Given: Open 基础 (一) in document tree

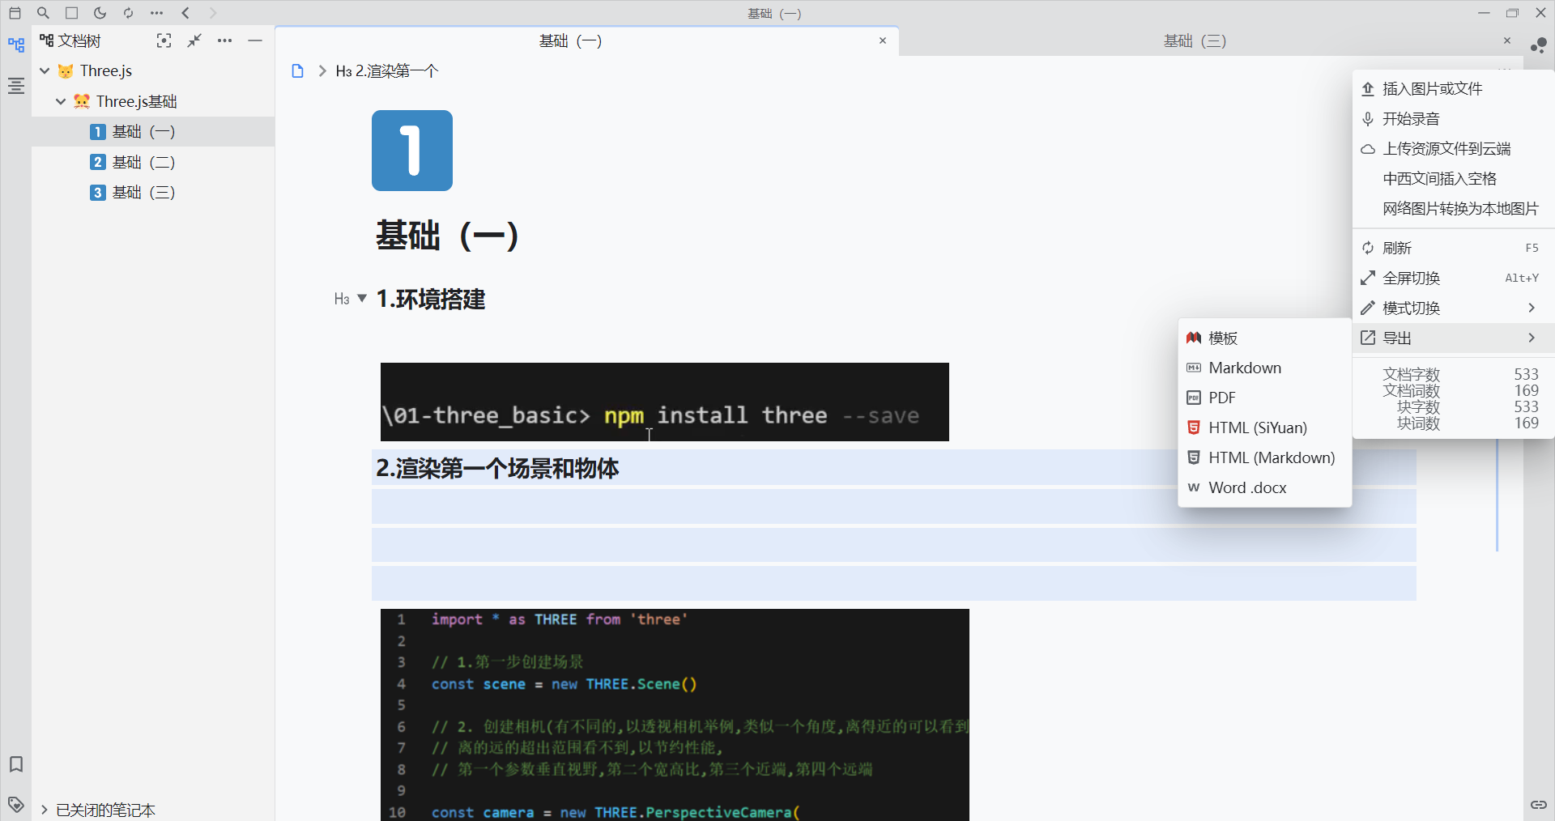Looking at the screenshot, I should [x=153, y=132].
